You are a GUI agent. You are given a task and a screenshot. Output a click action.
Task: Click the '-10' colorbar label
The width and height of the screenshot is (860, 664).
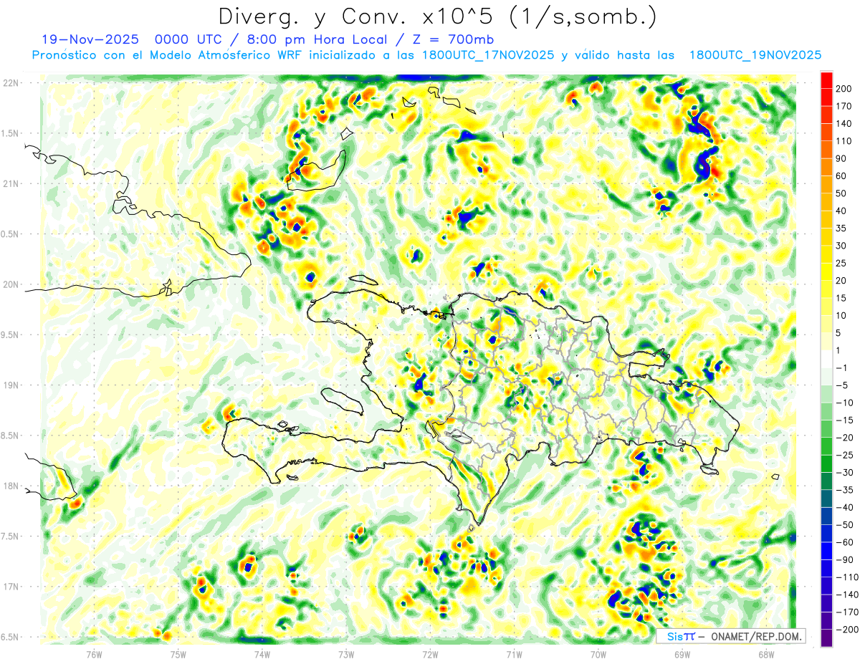coord(846,403)
